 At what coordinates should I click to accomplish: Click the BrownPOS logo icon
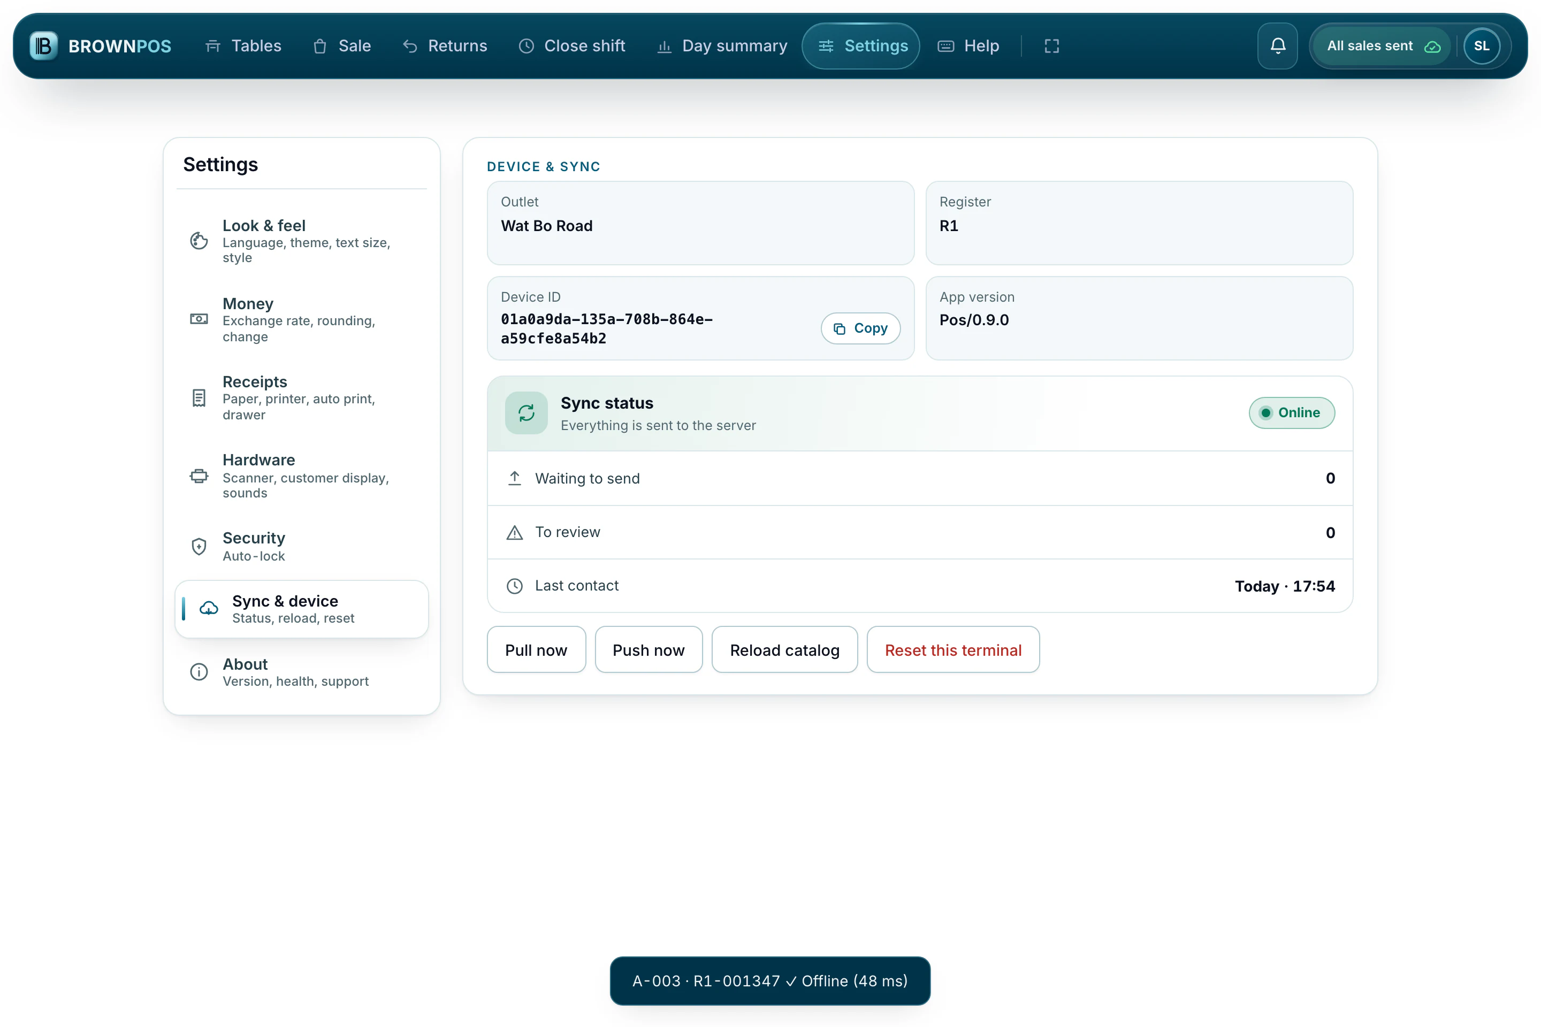click(44, 46)
